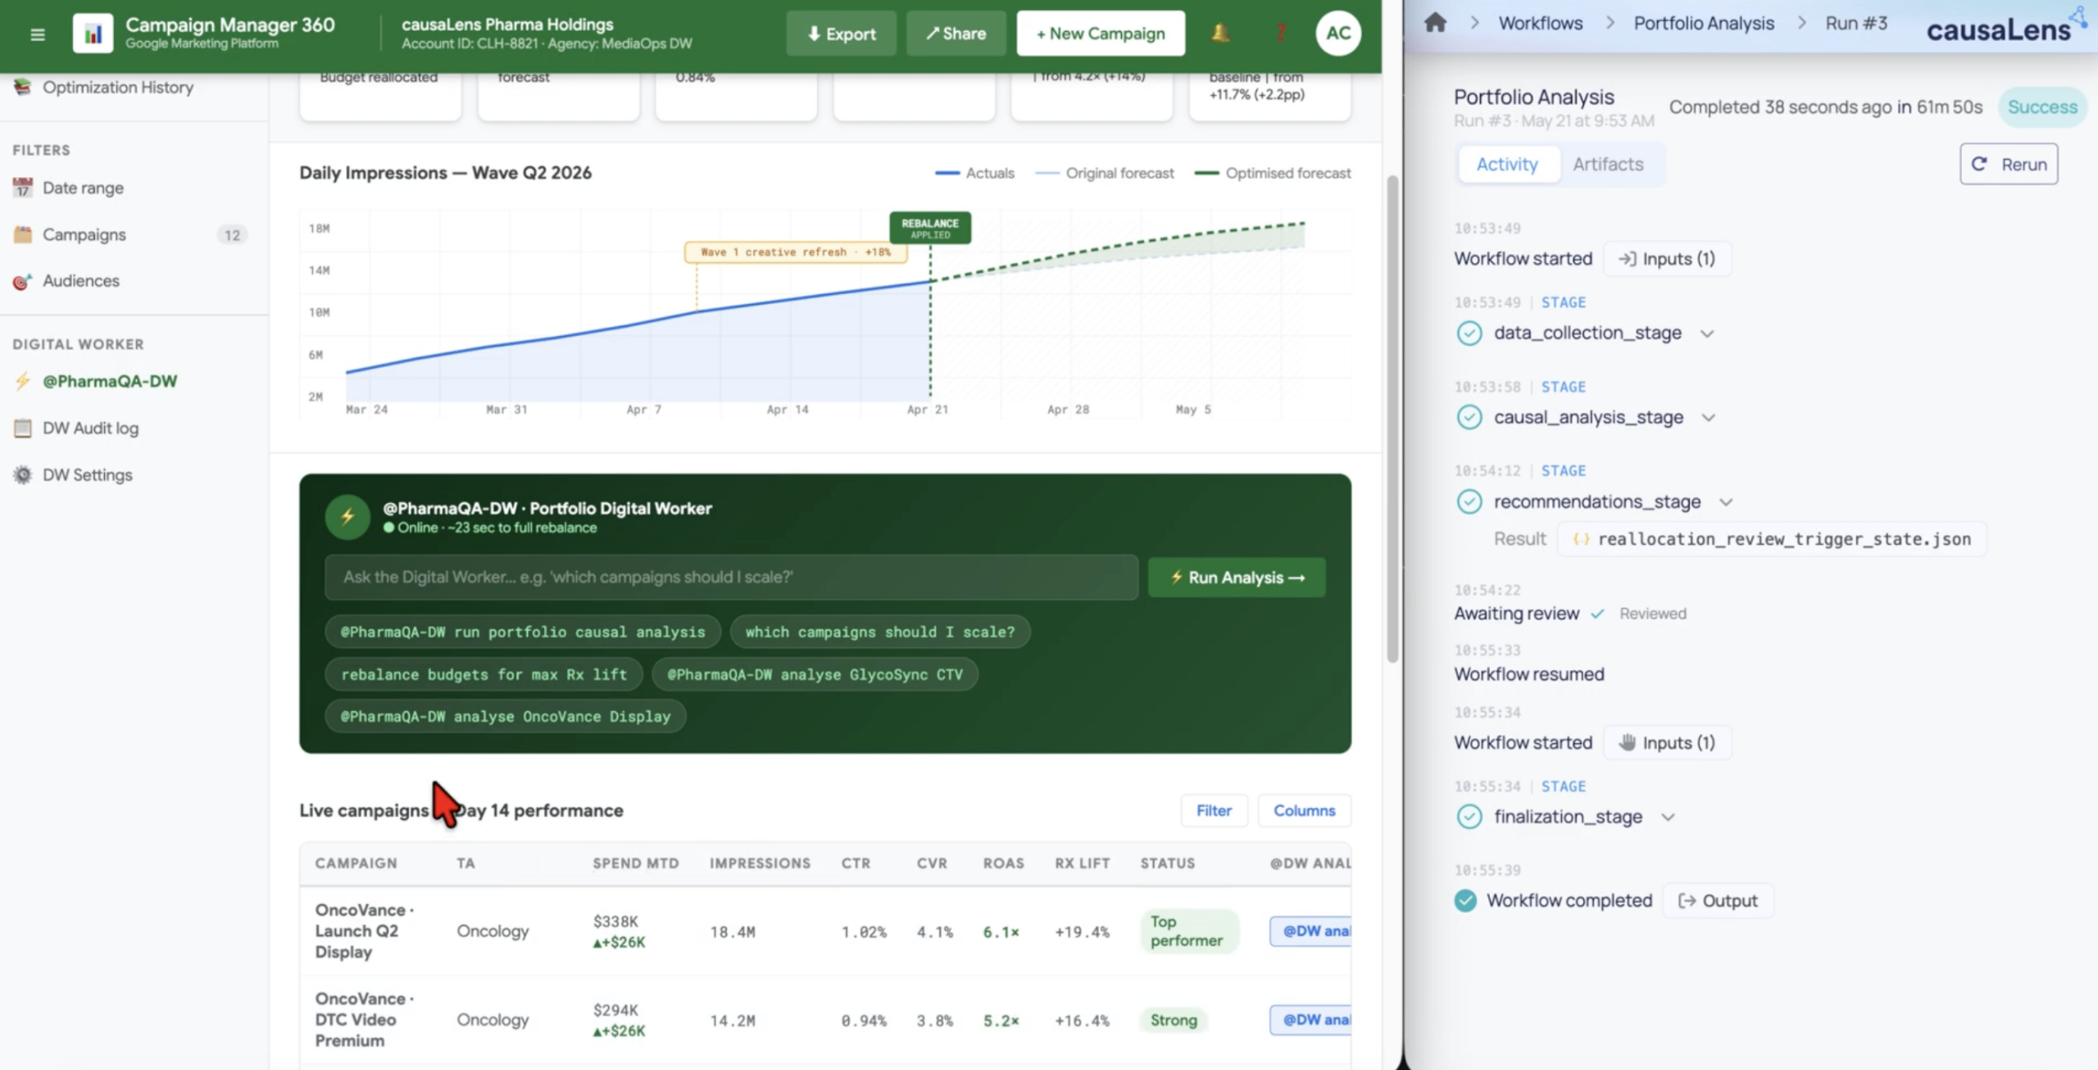Click causal_analysis_stage check status icon

pos(1469,418)
